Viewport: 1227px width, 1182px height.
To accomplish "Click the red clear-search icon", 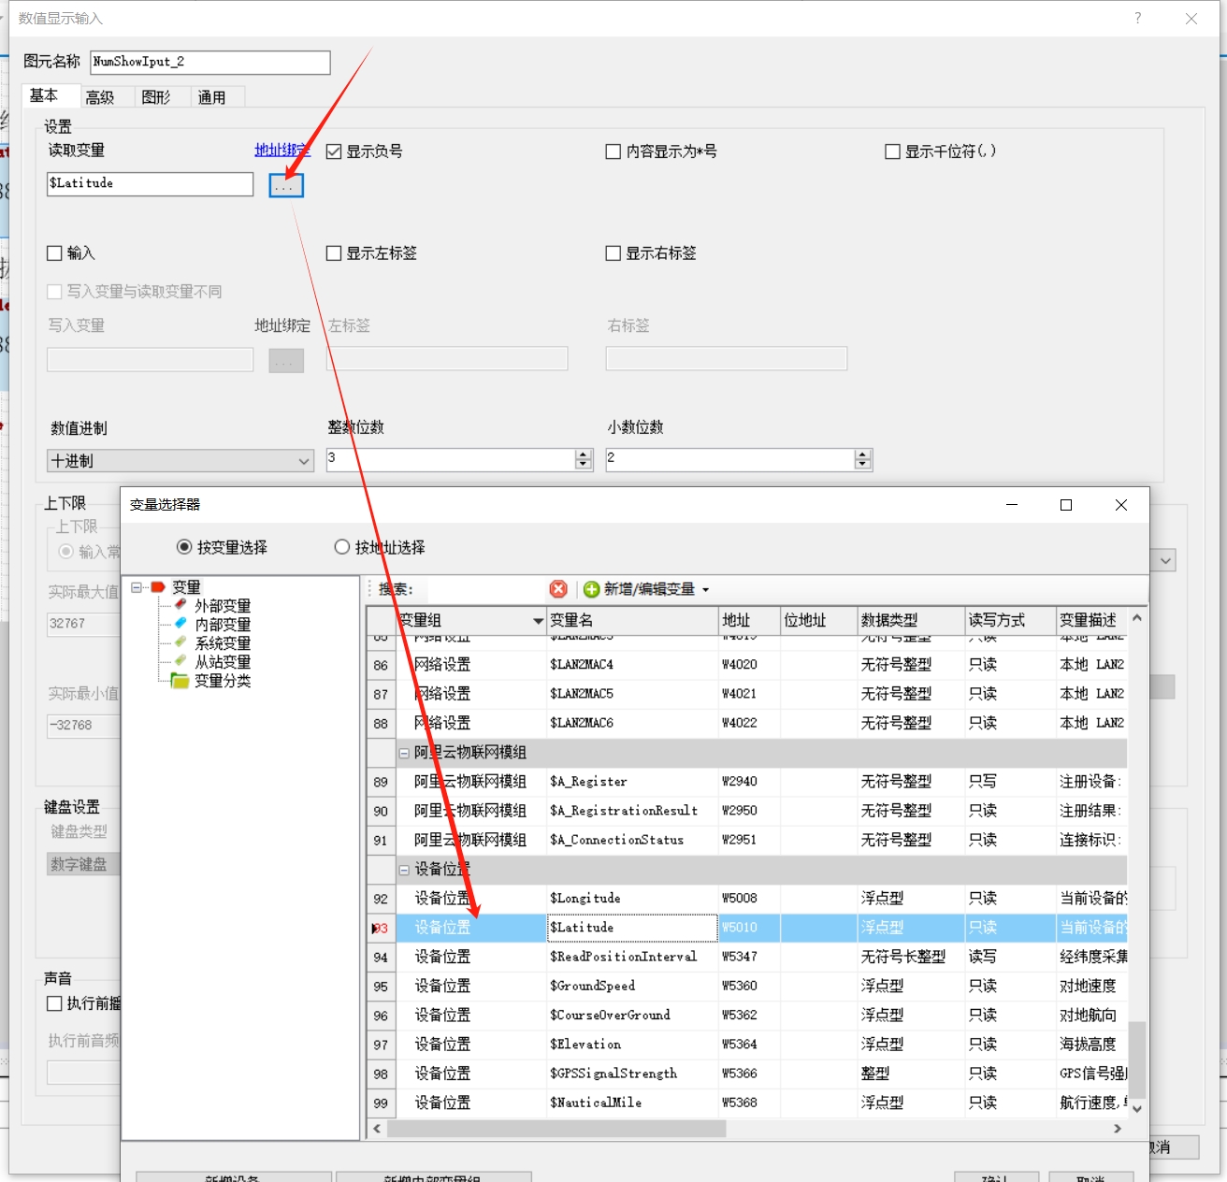I will (x=558, y=589).
